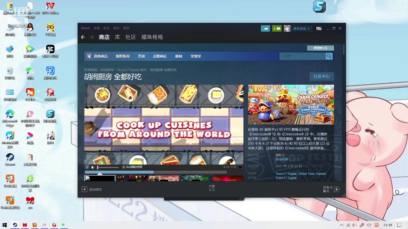Open Sogou input method tray icon
408x229 pixels.
click(x=377, y=225)
